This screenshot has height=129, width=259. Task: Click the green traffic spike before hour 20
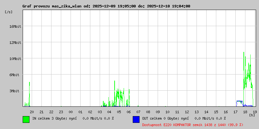click(x=29, y=94)
